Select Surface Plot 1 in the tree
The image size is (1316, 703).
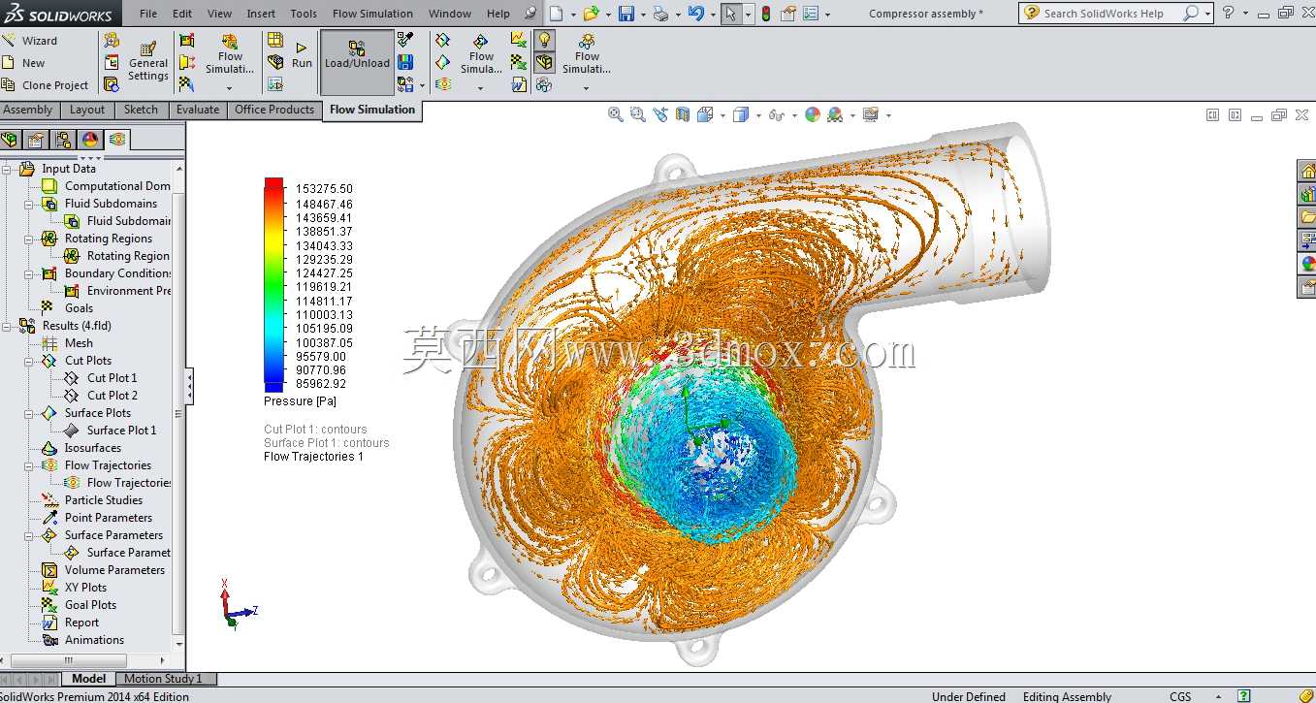coord(121,431)
